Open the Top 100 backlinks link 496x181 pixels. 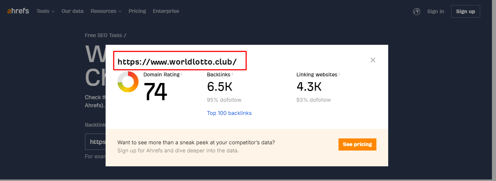[229, 113]
